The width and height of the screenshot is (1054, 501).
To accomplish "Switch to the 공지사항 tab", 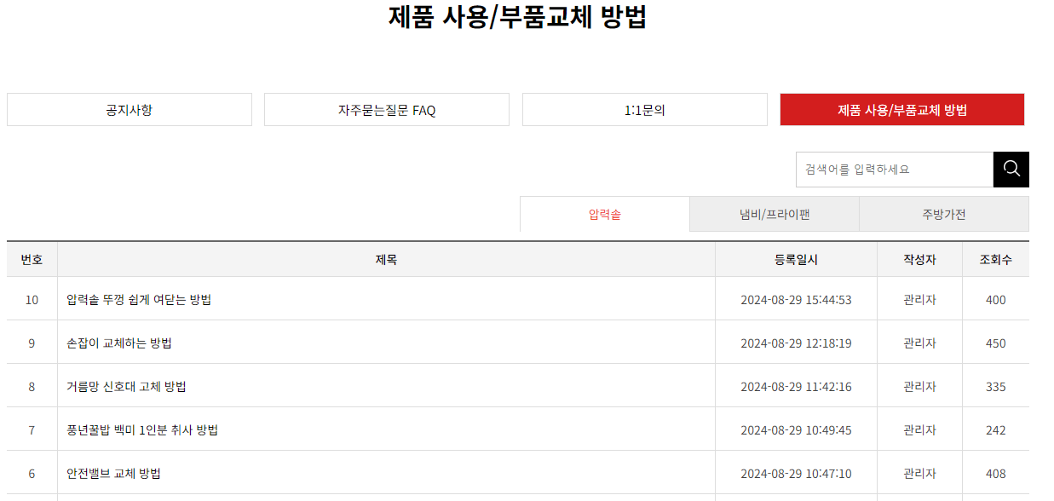I will tap(129, 109).
